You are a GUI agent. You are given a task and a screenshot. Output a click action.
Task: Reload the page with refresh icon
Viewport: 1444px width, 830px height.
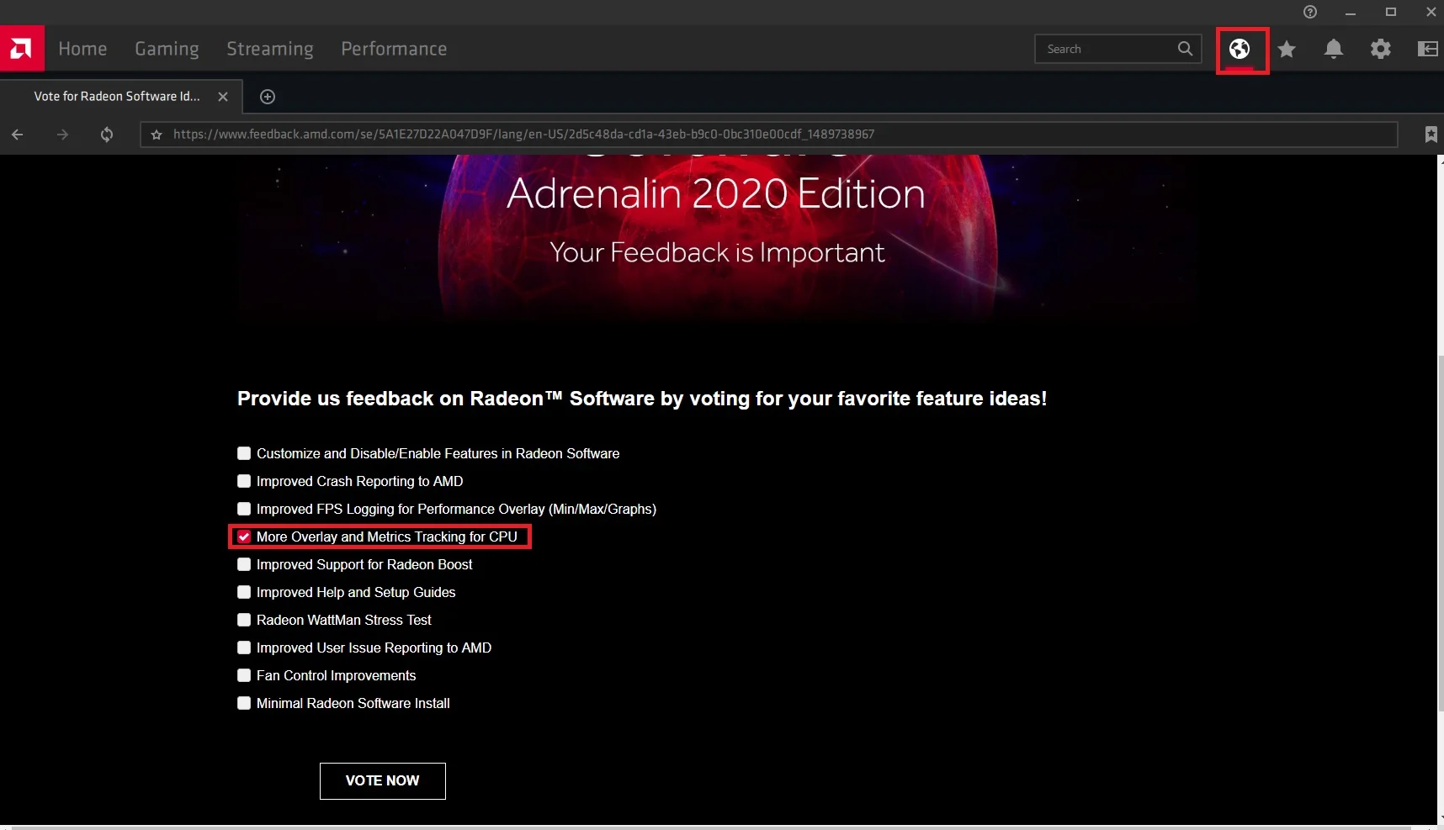point(107,135)
